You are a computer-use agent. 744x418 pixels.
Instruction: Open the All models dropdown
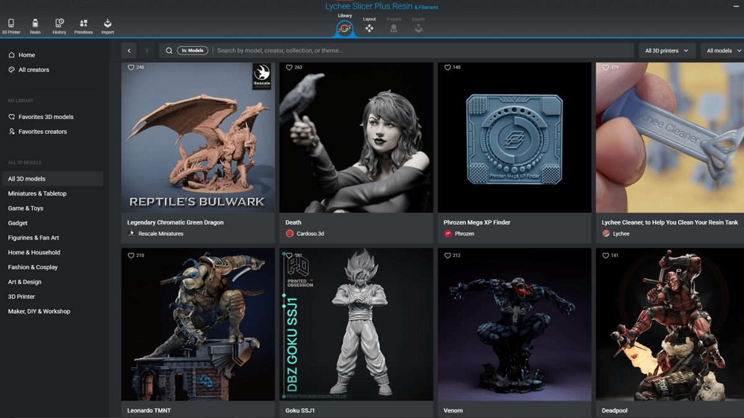click(723, 51)
